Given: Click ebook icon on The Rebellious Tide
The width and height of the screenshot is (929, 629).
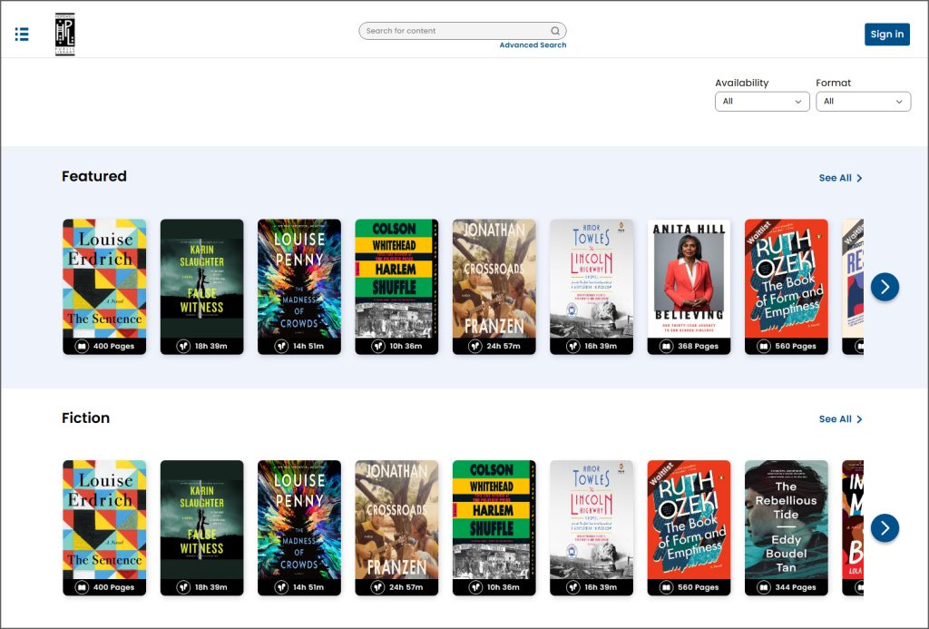Looking at the screenshot, I should click(x=764, y=588).
